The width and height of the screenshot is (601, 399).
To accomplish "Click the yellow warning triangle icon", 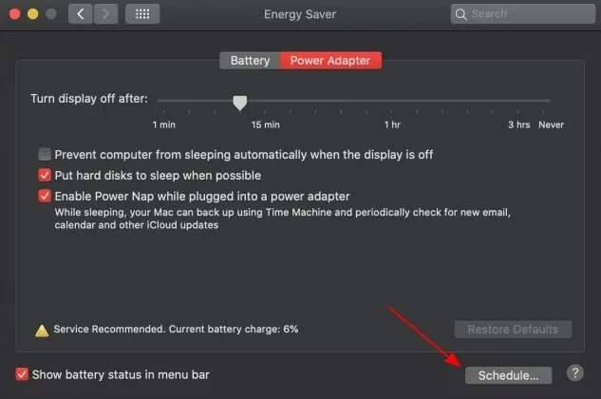I will tap(42, 331).
